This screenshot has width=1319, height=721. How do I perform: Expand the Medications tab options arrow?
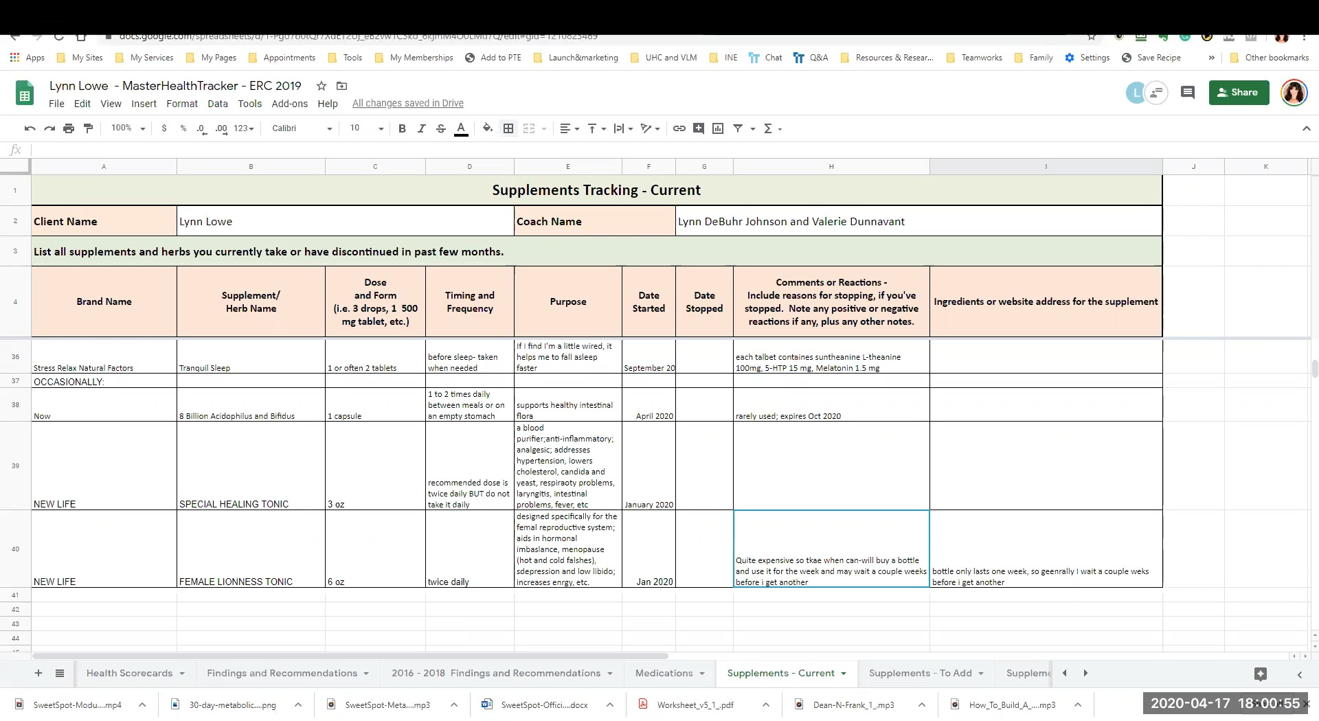pyautogui.click(x=702, y=674)
